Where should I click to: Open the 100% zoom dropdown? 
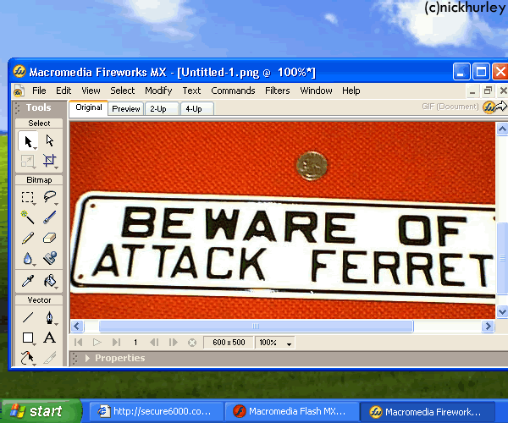point(289,343)
